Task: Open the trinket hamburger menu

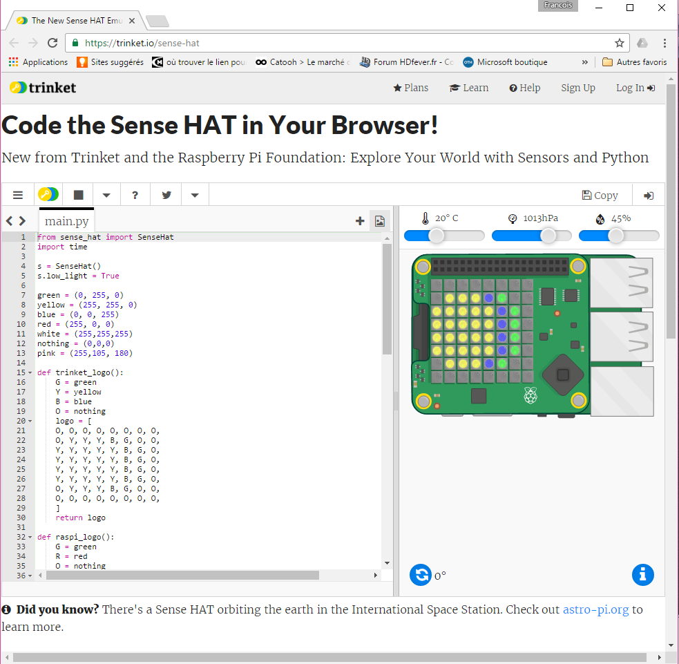Action: tap(18, 195)
